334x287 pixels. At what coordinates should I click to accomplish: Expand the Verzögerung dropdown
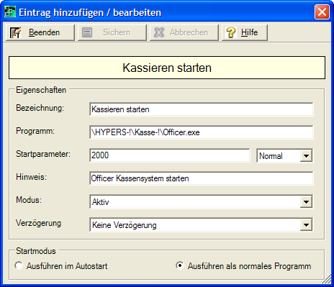click(306, 225)
